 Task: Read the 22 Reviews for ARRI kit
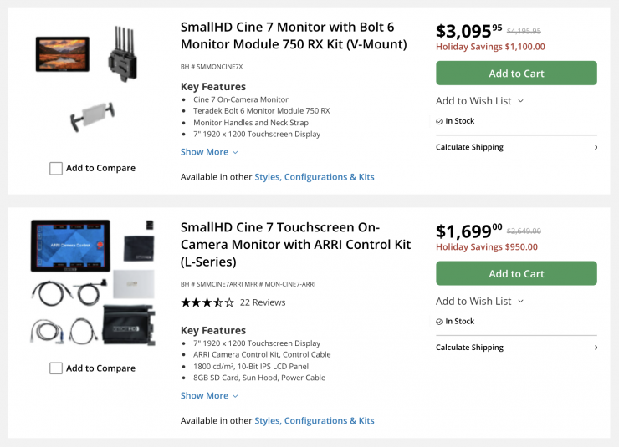click(x=263, y=302)
